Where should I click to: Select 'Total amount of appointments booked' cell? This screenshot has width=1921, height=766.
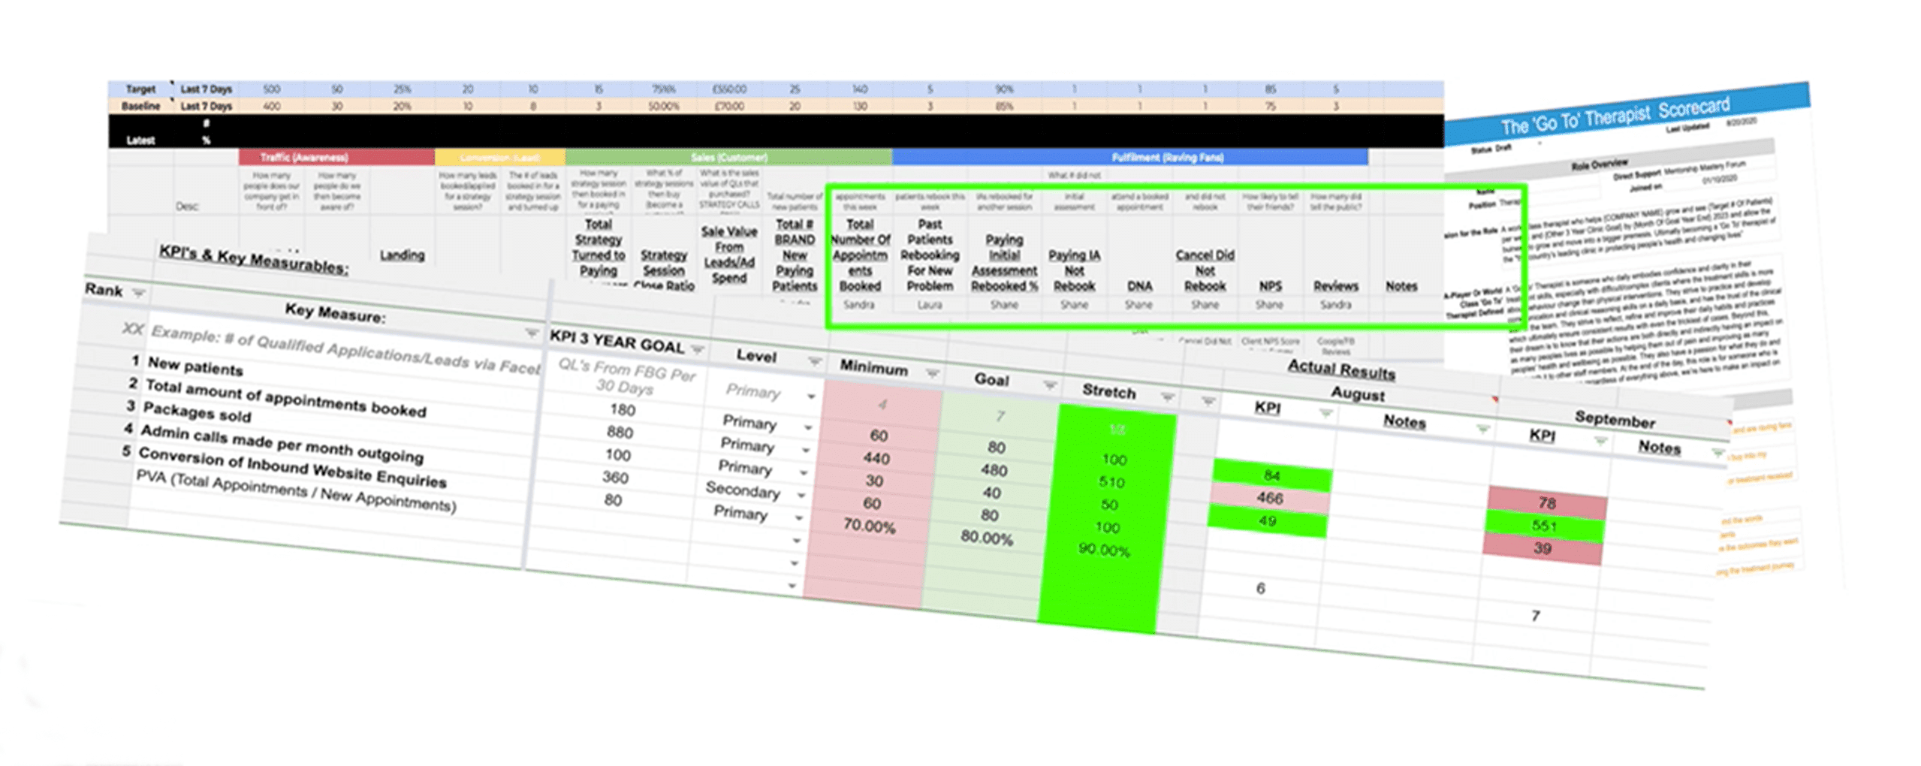(x=285, y=398)
